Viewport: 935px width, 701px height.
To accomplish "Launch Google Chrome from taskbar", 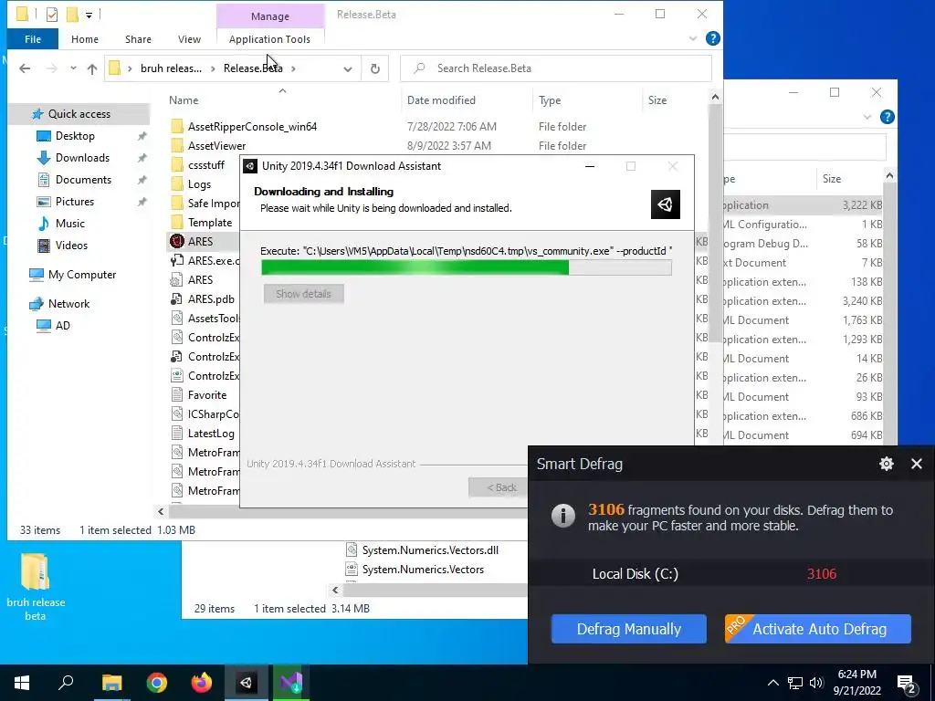I will click(157, 683).
